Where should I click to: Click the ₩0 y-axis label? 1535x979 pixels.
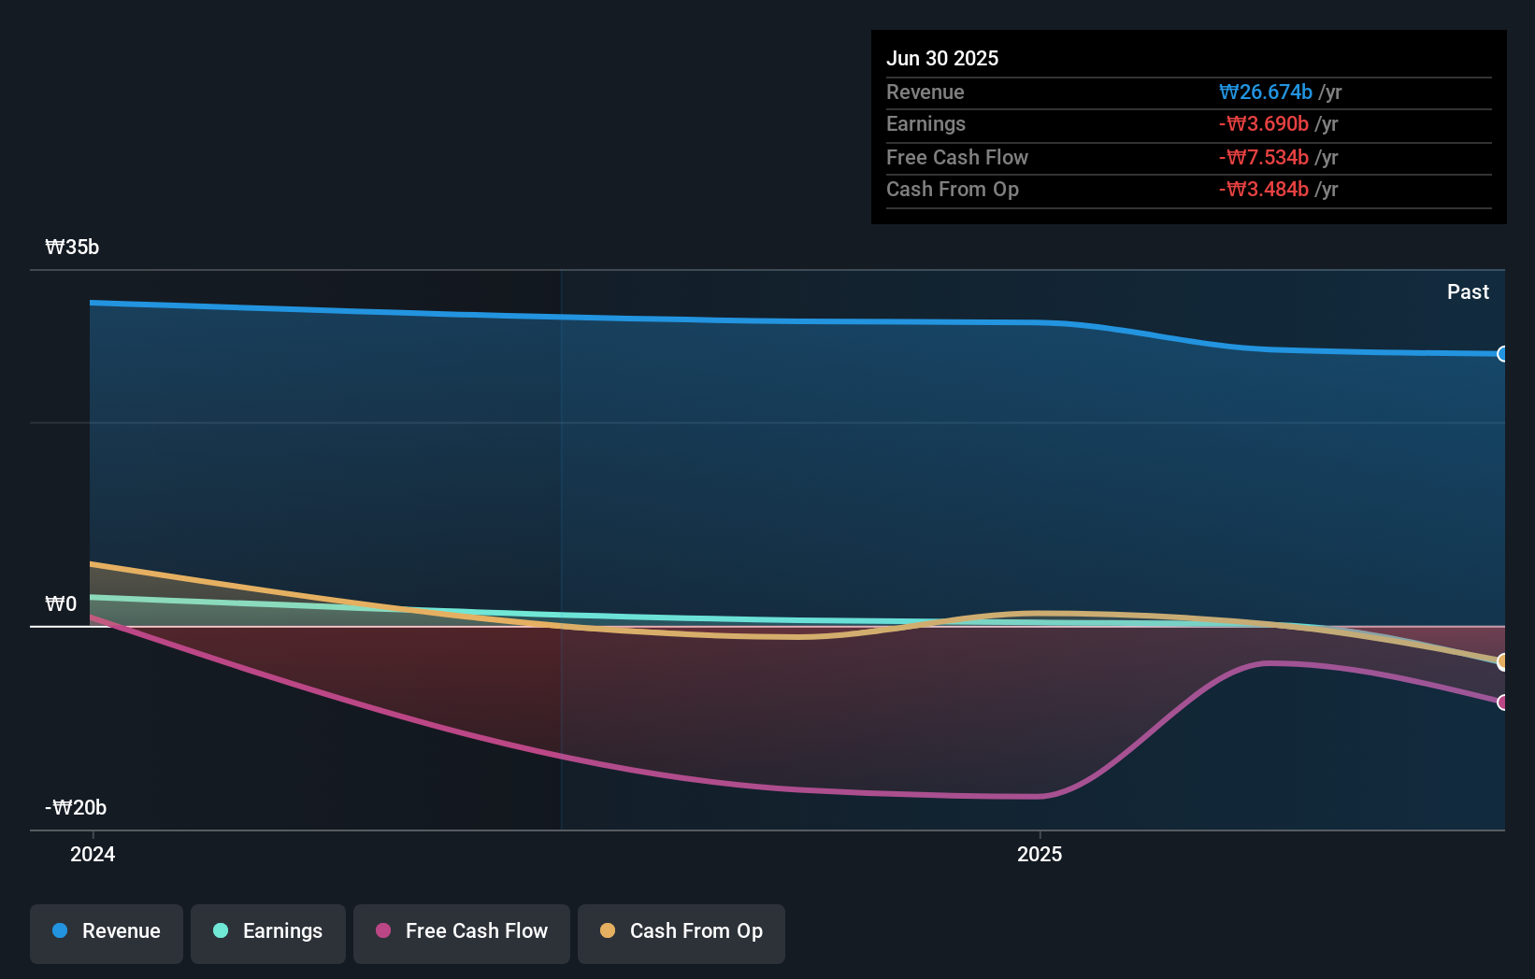61,603
